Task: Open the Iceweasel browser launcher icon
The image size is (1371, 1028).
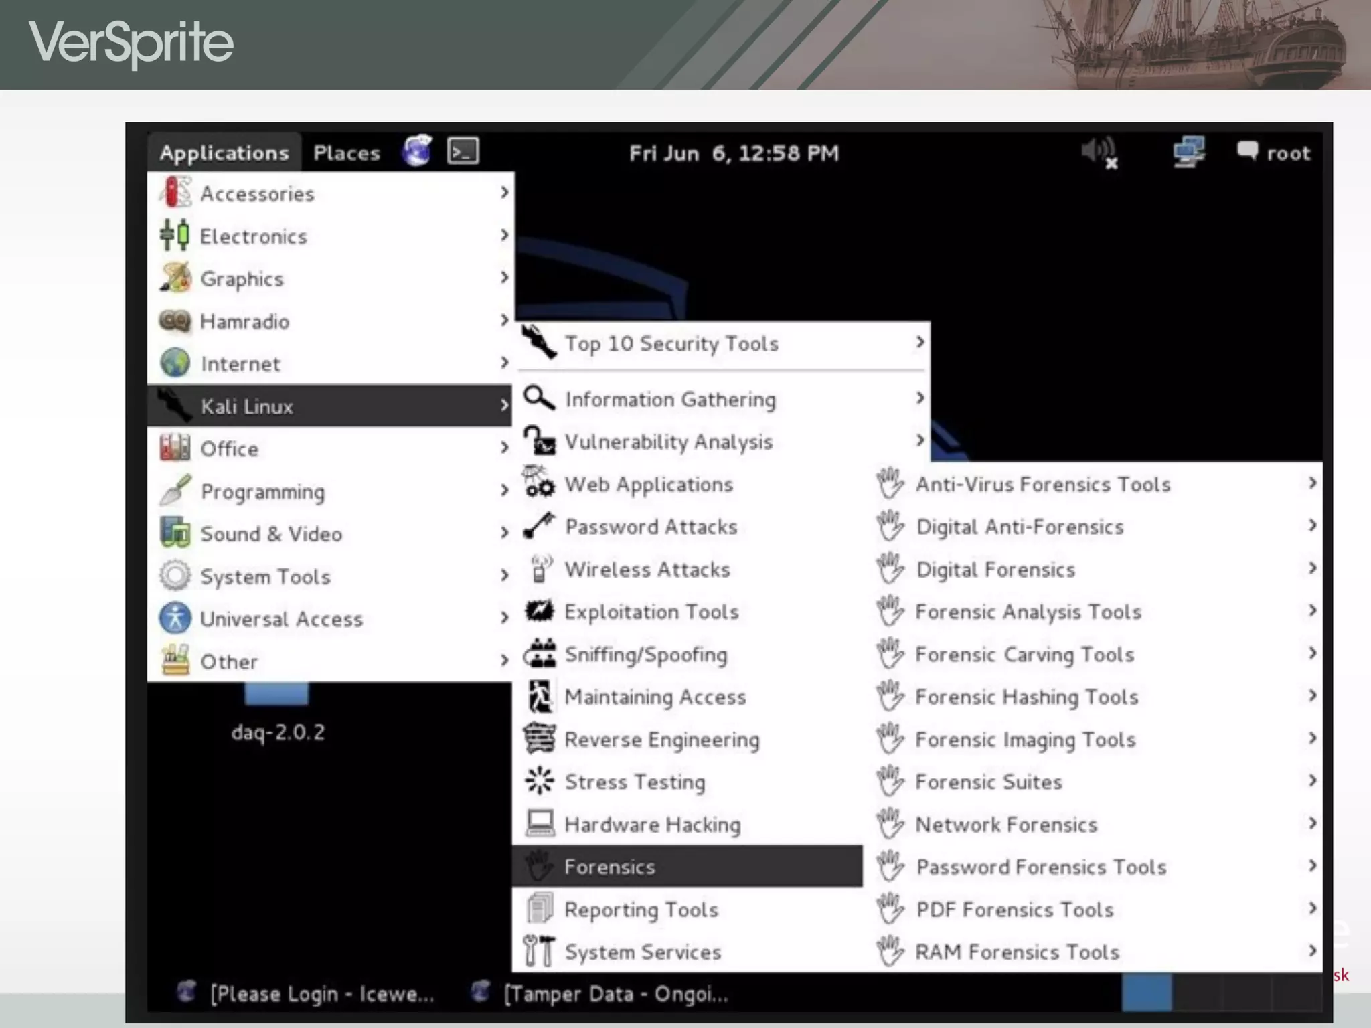Action: [417, 151]
